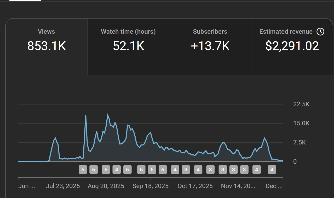Click the 15.0K y-axis label
This screenshot has width=334, height=198.
[x=301, y=123]
